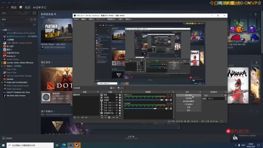This screenshot has height=148, width=263.
Task: Increase transition duration 300 ms stepper
Action: (x=226, y=98)
